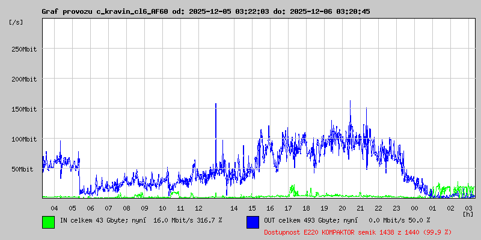
Task: Click the 100Mbit y-axis label
Action: (x=24, y=139)
